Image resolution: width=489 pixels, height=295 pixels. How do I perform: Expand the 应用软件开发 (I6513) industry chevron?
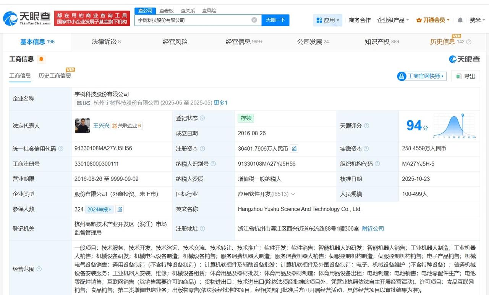tap(293, 194)
